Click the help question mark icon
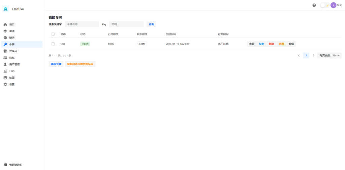This screenshot has width=345, height=170. (314, 5)
